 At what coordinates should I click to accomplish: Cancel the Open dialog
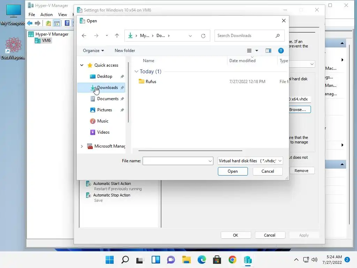tap(267, 171)
